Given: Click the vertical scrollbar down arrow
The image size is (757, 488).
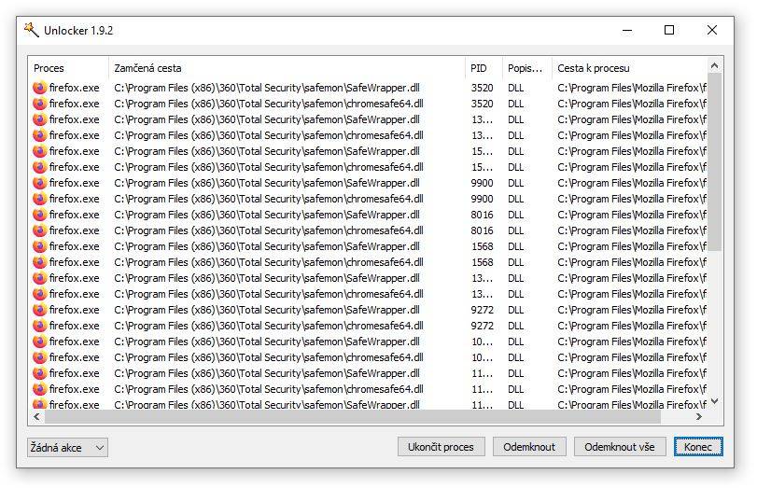Looking at the screenshot, I should (x=715, y=401).
